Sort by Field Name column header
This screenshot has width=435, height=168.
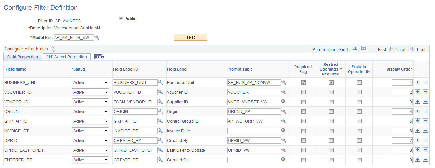click(15, 69)
